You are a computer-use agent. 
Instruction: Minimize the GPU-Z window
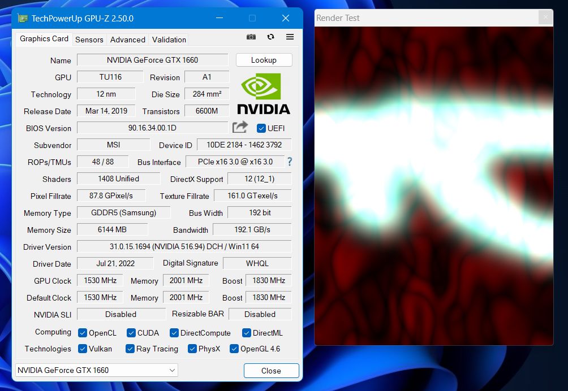pyautogui.click(x=220, y=18)
